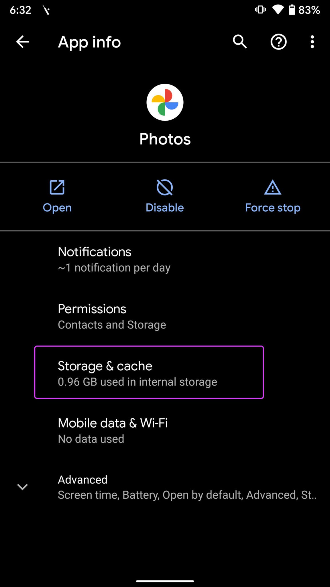Open the help icon in the top bar
The height and width of the screenshot is (587, 330).
tap(278, 42)
